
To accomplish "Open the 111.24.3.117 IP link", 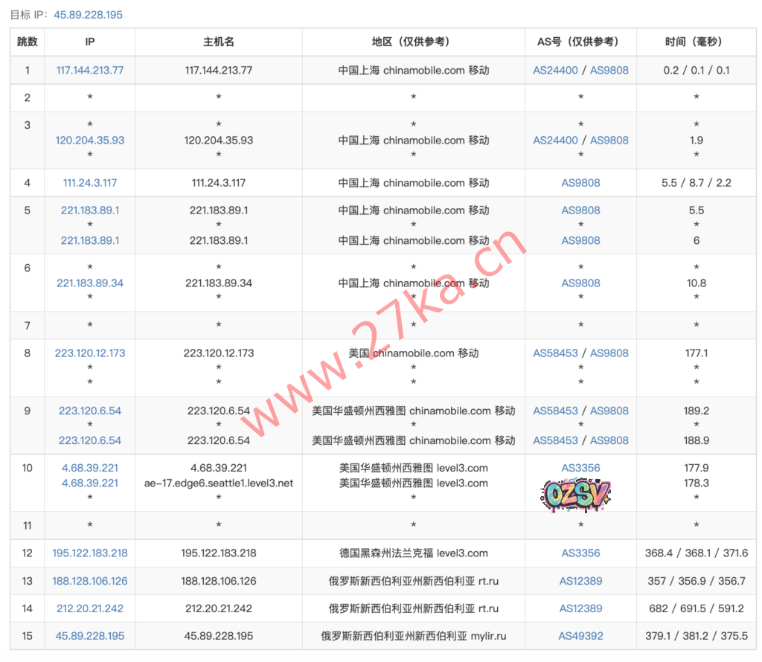I will [x=90, y=183].
